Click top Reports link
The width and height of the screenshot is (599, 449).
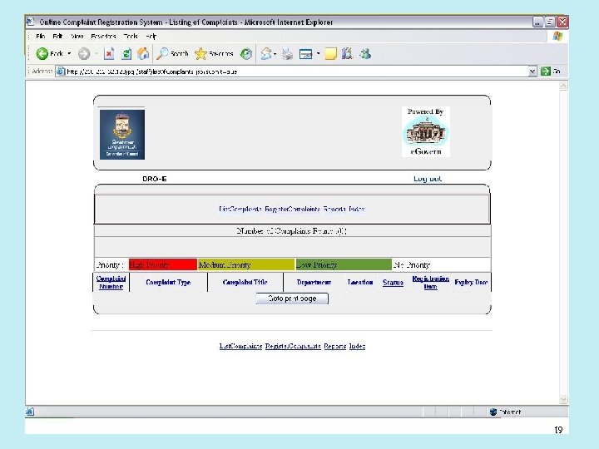coord(334,209)
